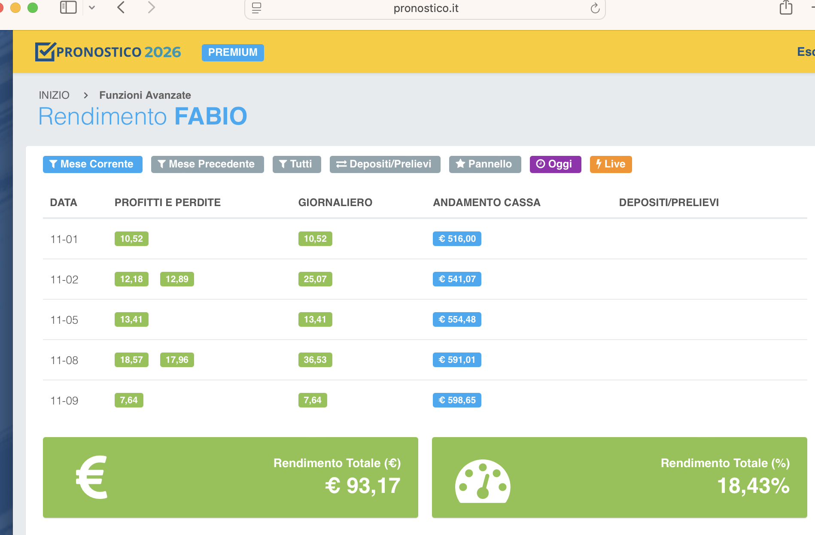The width and height of the screenshot is (815, 535).
Task: Open the Pannello star button
Action: [x=485, y=164]
